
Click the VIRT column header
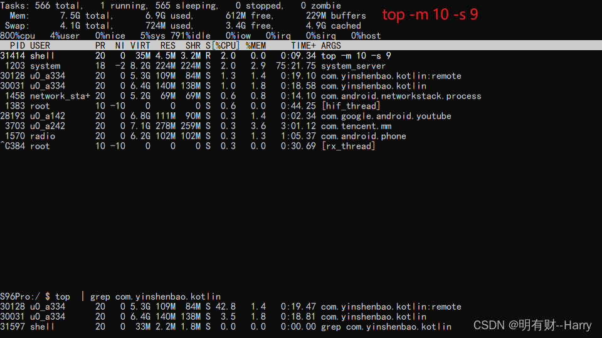pos(140,46)
